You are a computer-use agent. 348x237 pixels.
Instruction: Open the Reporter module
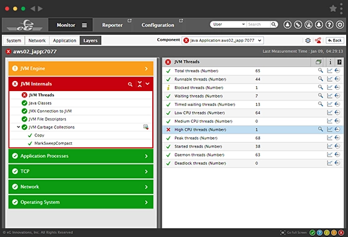[x=112, y=25]
